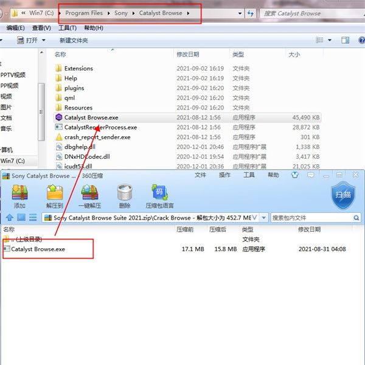Click the 解压到 (Extract to) icon
365x365 pixels.
[x=55, y=192]
